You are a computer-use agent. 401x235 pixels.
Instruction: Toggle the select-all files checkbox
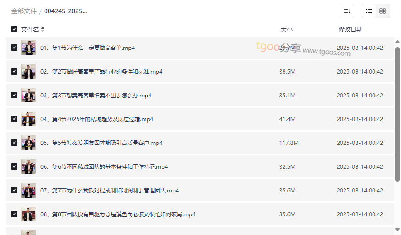[14, 29]
